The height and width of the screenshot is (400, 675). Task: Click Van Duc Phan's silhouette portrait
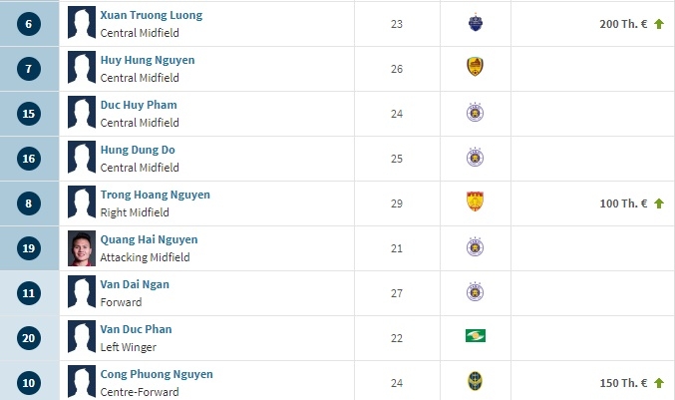coord(81,338)
